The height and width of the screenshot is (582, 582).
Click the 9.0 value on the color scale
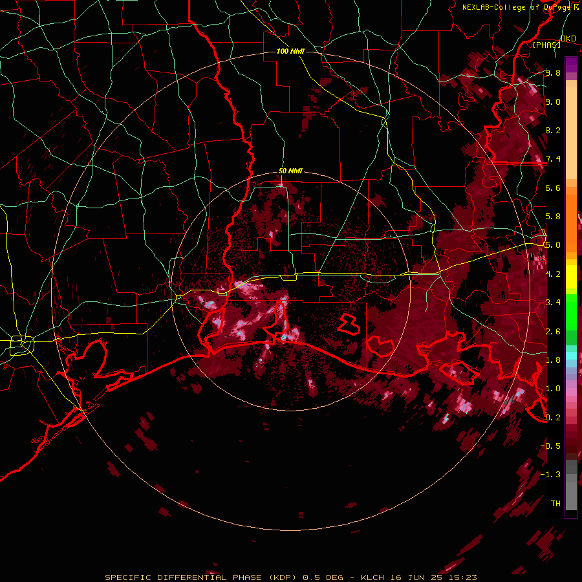(x=553, y=102)
